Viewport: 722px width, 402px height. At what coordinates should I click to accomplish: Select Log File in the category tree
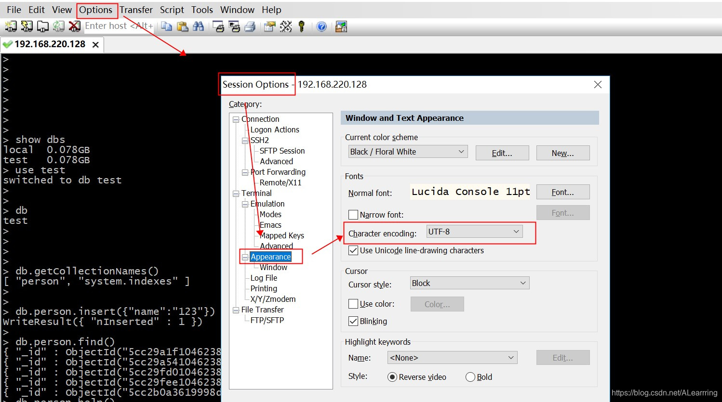264,278
